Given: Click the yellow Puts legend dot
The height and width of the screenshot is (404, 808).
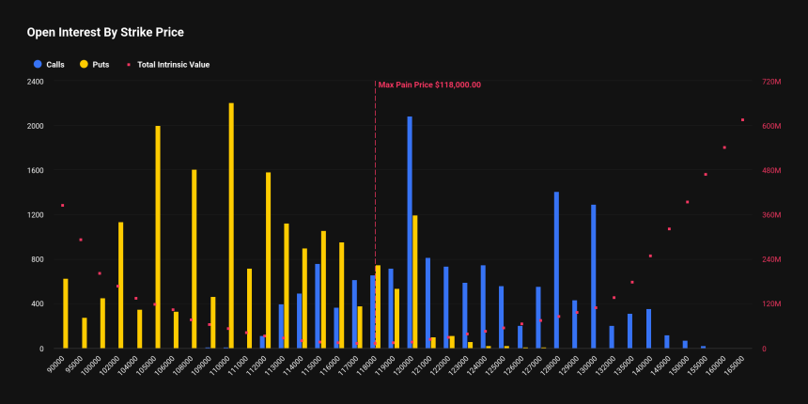Looking at the screenshot, I should pyautogui.click(x=85, y=65).
